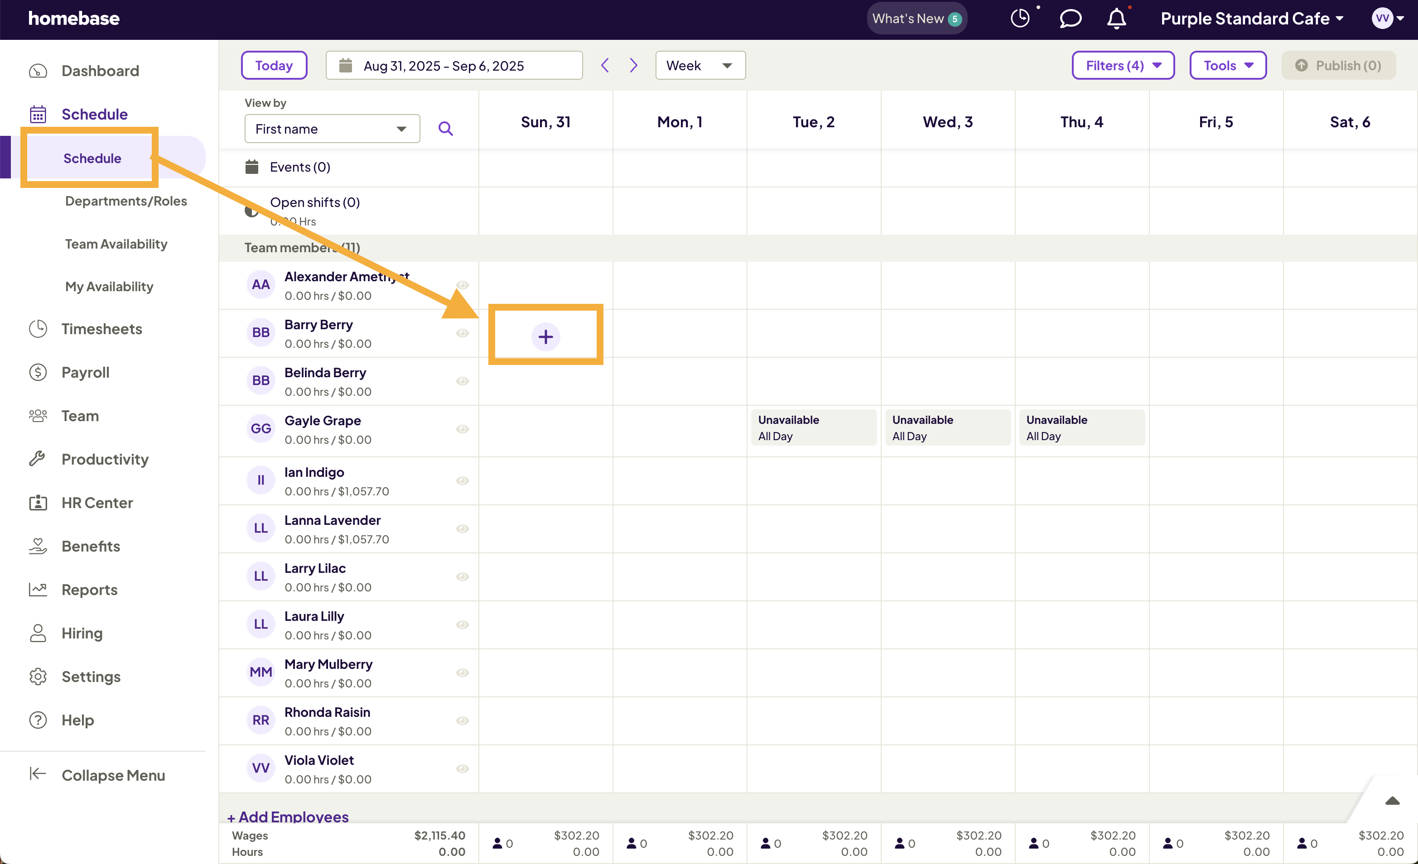Viewport: 1418px width, 864px height.
Task: Select the Payroll dollar icon in sidebar
Action: click(38, 372)
